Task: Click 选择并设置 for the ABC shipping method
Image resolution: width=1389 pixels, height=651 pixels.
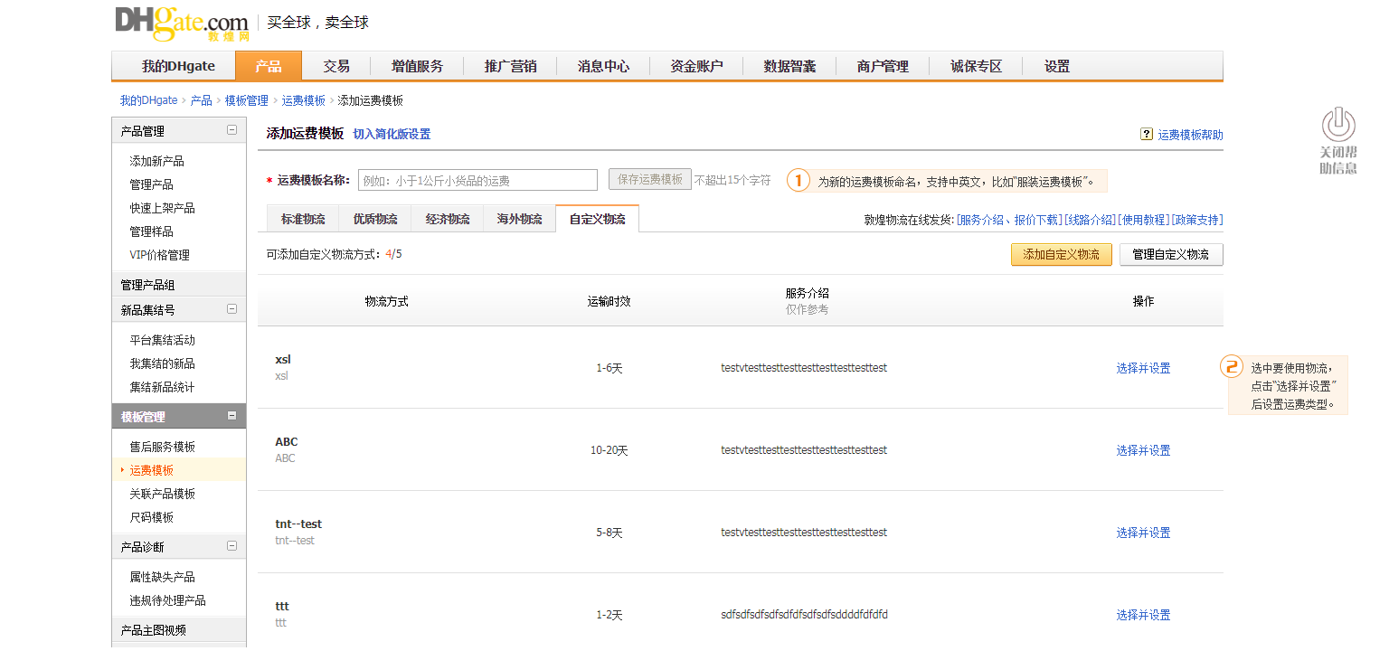Action: [x=1142, y=449]
